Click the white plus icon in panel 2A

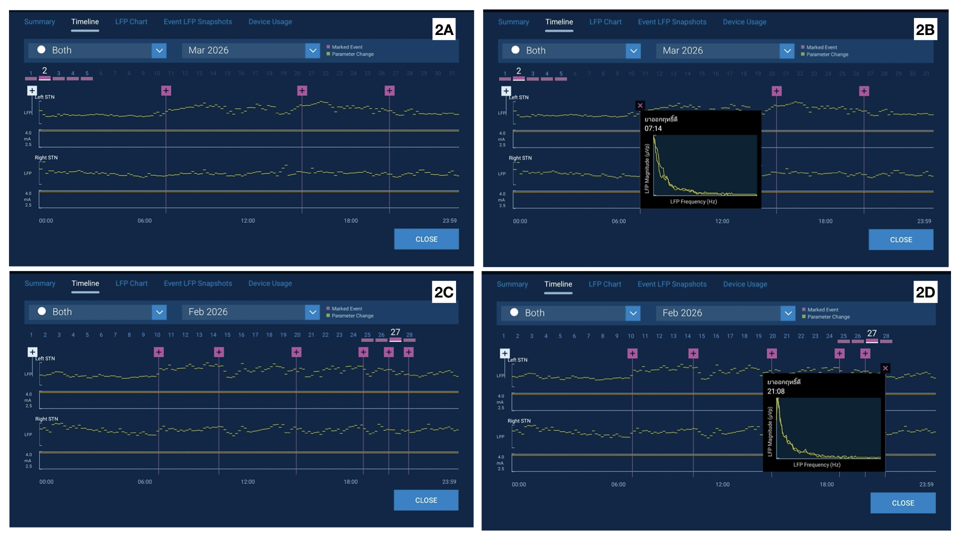pos(32,90)
